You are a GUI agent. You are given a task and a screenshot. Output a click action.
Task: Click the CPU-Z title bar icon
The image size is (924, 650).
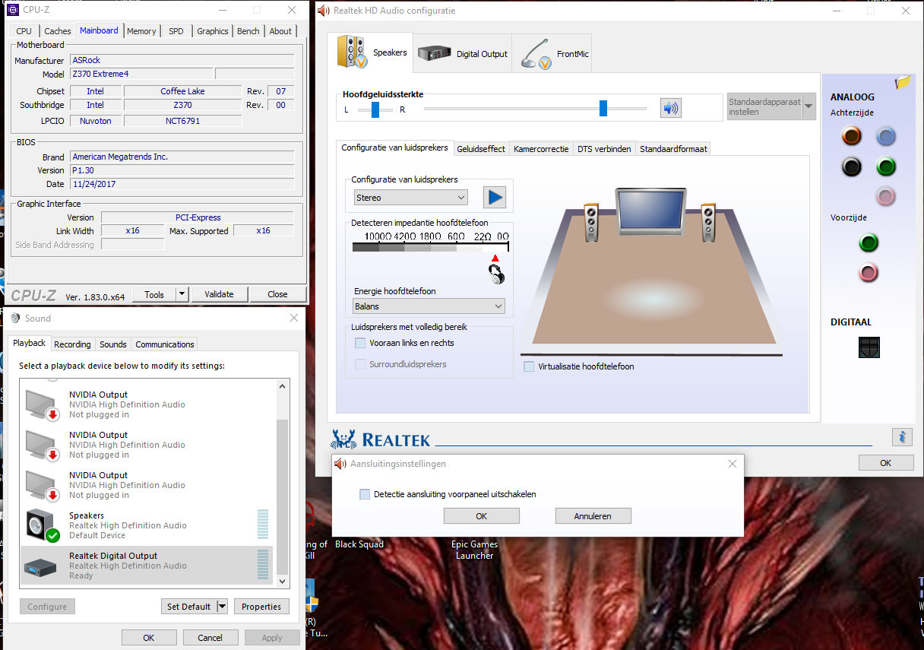[13, 10]
